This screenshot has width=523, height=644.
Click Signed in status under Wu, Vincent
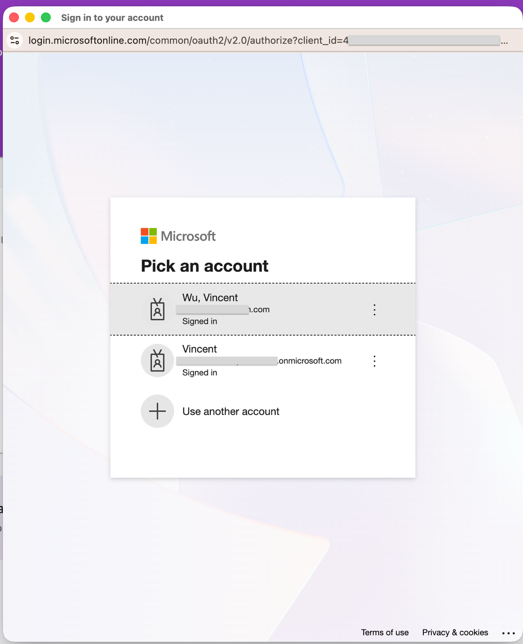coord(200,321)
